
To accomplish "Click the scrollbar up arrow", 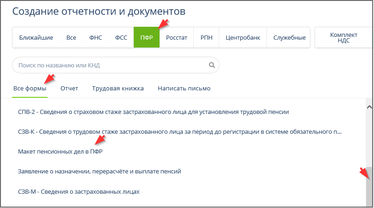I will point(369,107).
